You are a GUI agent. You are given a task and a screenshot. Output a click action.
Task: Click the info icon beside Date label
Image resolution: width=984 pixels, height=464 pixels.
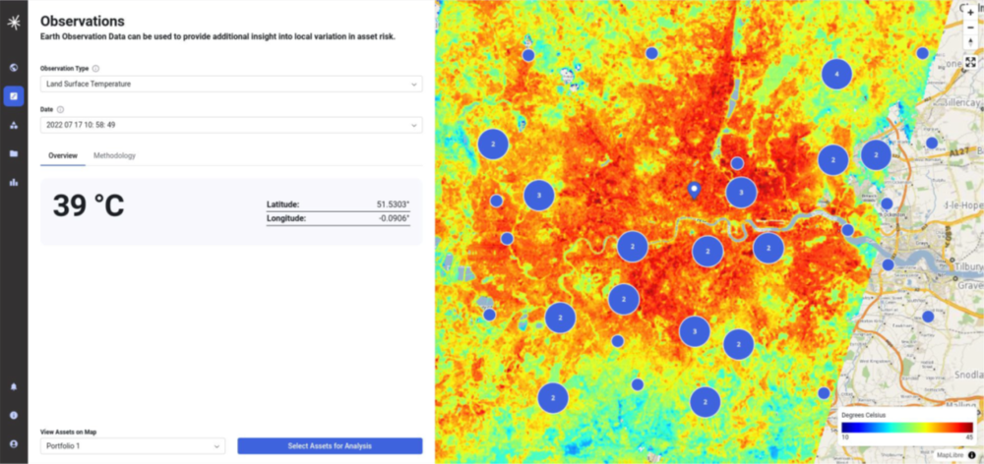[x=61, y=110]
